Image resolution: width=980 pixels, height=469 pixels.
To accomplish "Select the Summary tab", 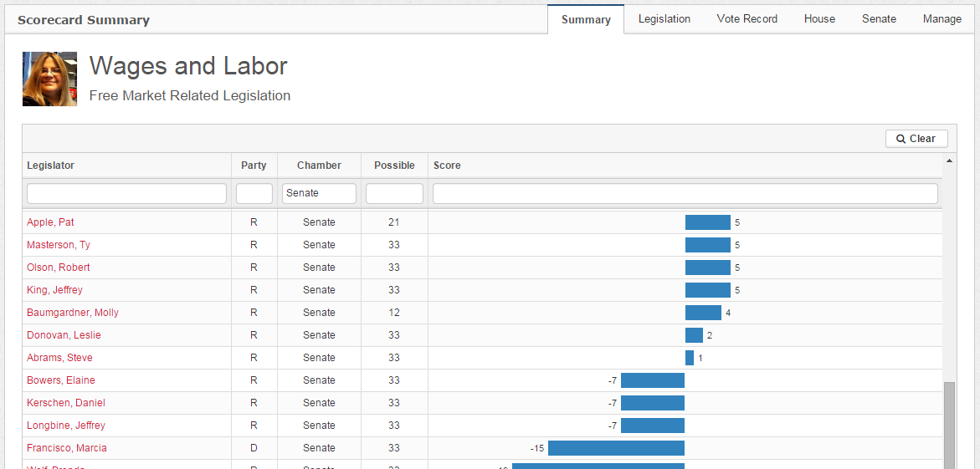I will (x=586, y=19).
